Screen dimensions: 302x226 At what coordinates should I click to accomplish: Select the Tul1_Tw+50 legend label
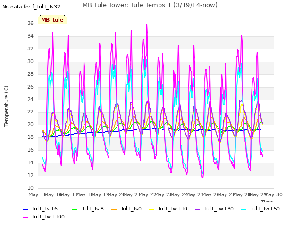tap(265, 209)
